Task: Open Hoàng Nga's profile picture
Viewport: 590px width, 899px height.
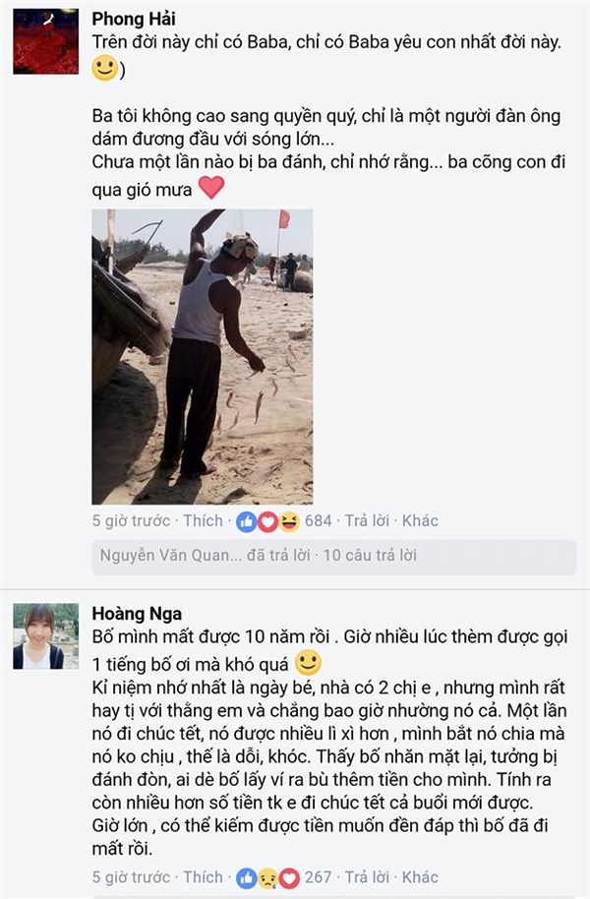Action: pos(46,636)
